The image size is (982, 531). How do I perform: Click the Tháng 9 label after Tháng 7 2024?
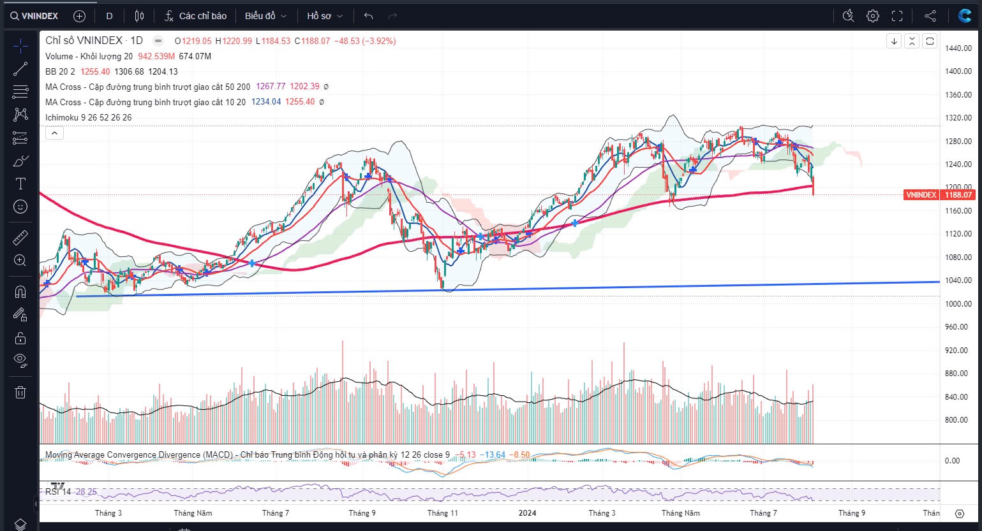point(852,513)
